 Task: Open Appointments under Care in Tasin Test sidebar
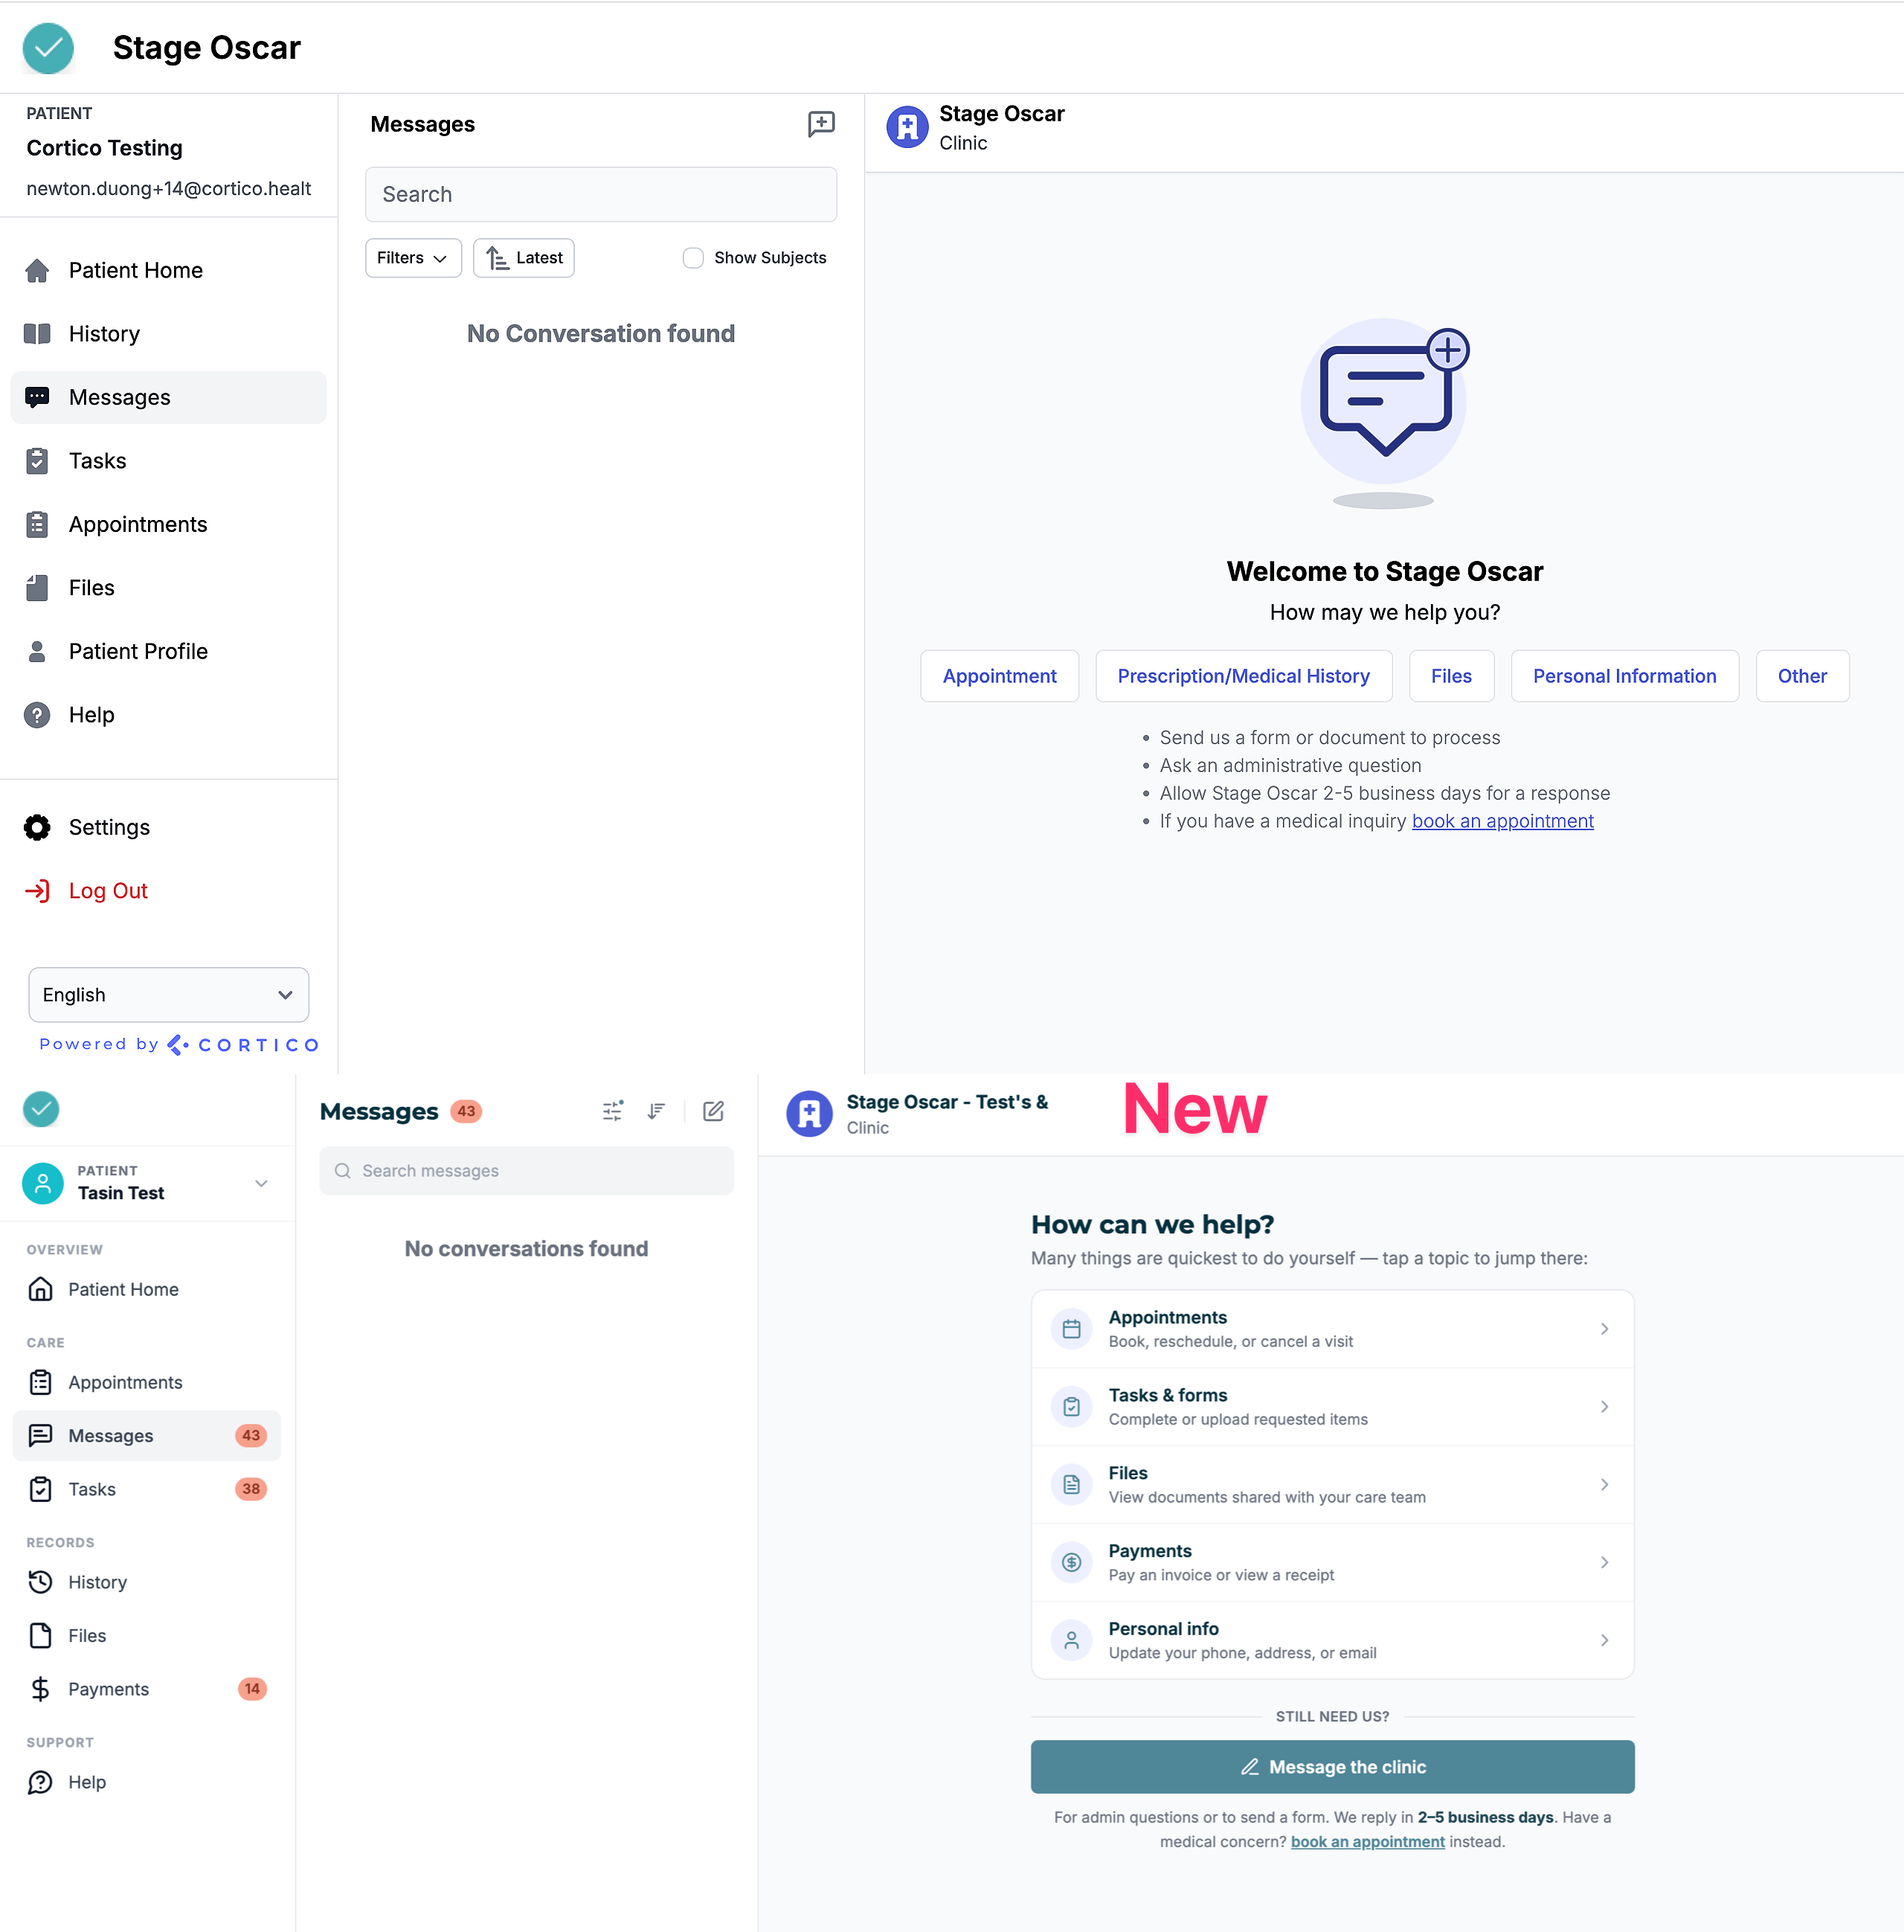[x=147, y=1382]
